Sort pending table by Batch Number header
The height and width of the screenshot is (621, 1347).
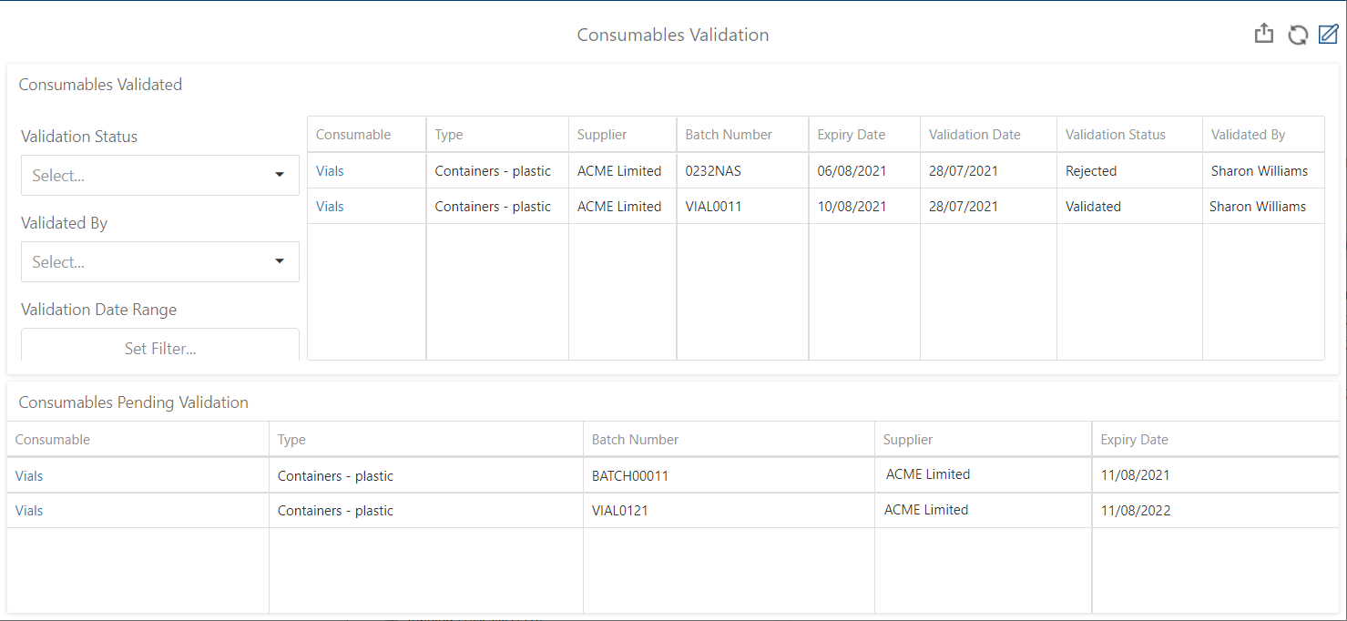635,439
